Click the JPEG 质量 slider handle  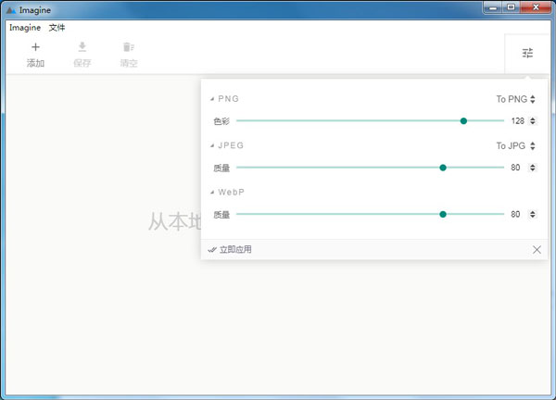click(x=443, y=168)
